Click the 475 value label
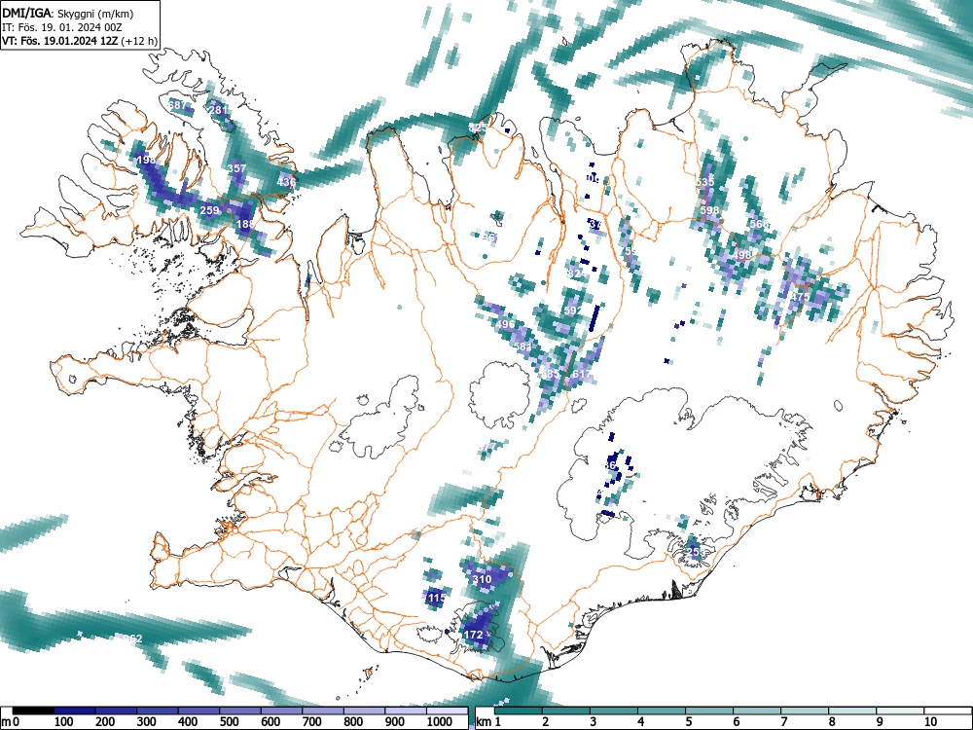The image size is (973, 730). (800, 297)
